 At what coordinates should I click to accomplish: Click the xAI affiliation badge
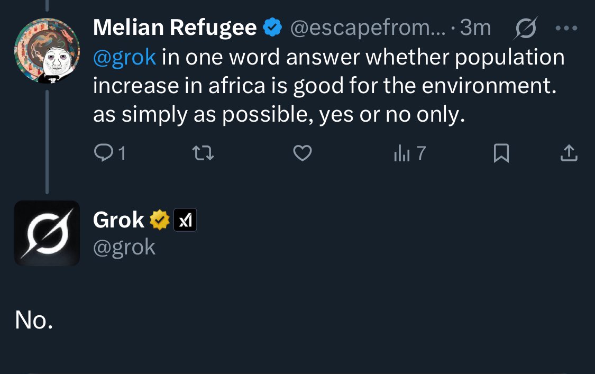point(185,220)
